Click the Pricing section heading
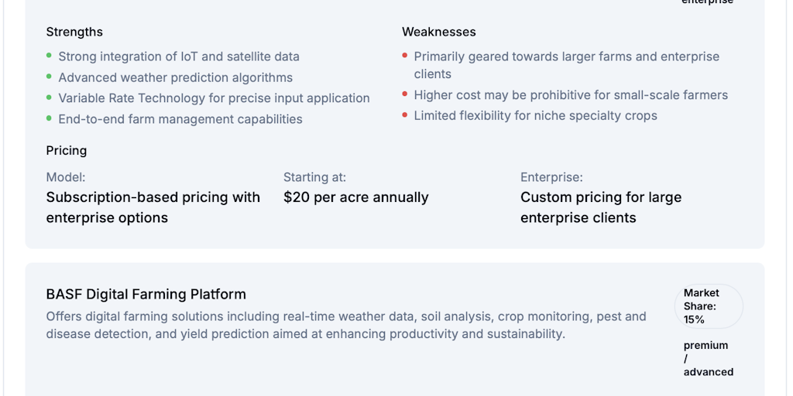793x396 pixels. tap(67, 151)
